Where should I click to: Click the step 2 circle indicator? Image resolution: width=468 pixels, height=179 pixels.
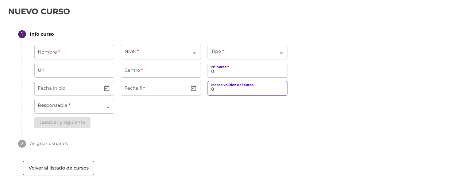pos(22,144)
